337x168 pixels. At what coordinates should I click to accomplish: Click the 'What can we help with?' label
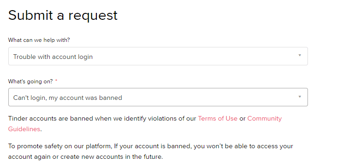[39, 40]
